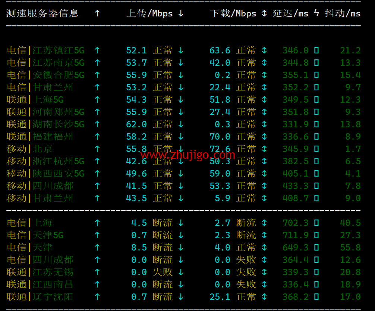Screen dimensions: 375x311
Task: Select server name '移动|甘肃兰州'
Action: 40,198
